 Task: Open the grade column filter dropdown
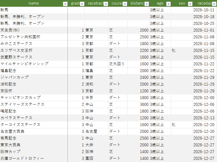pos(82,4)
